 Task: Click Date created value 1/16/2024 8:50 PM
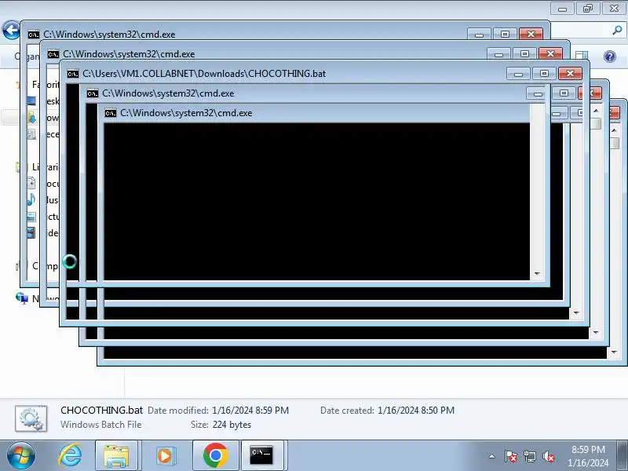pos(416,411)
